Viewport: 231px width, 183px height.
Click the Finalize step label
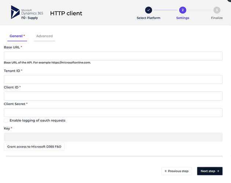pos(217,18)
